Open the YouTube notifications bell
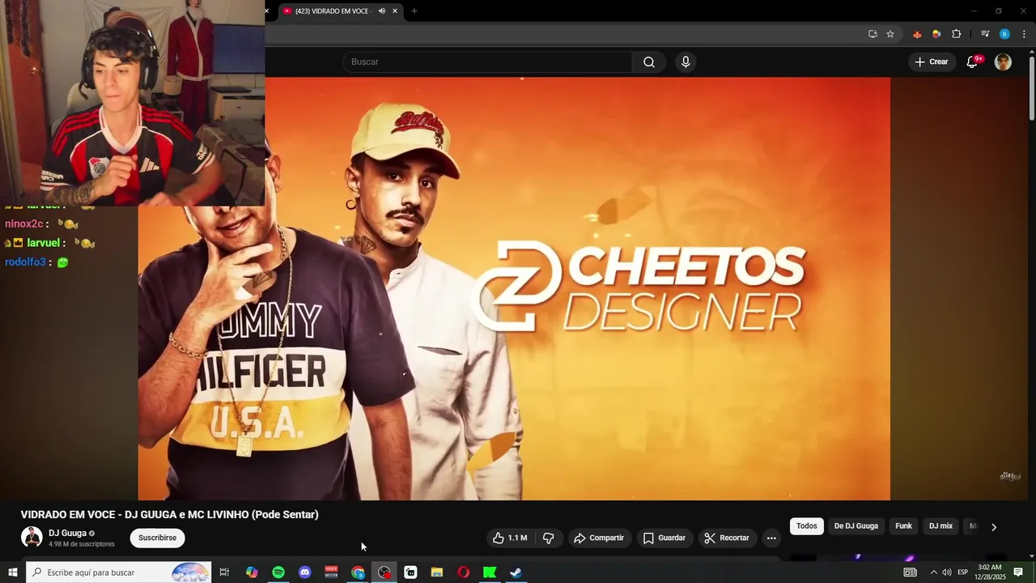The width and height of the screenshot is (1036, 583). point(973,62)
